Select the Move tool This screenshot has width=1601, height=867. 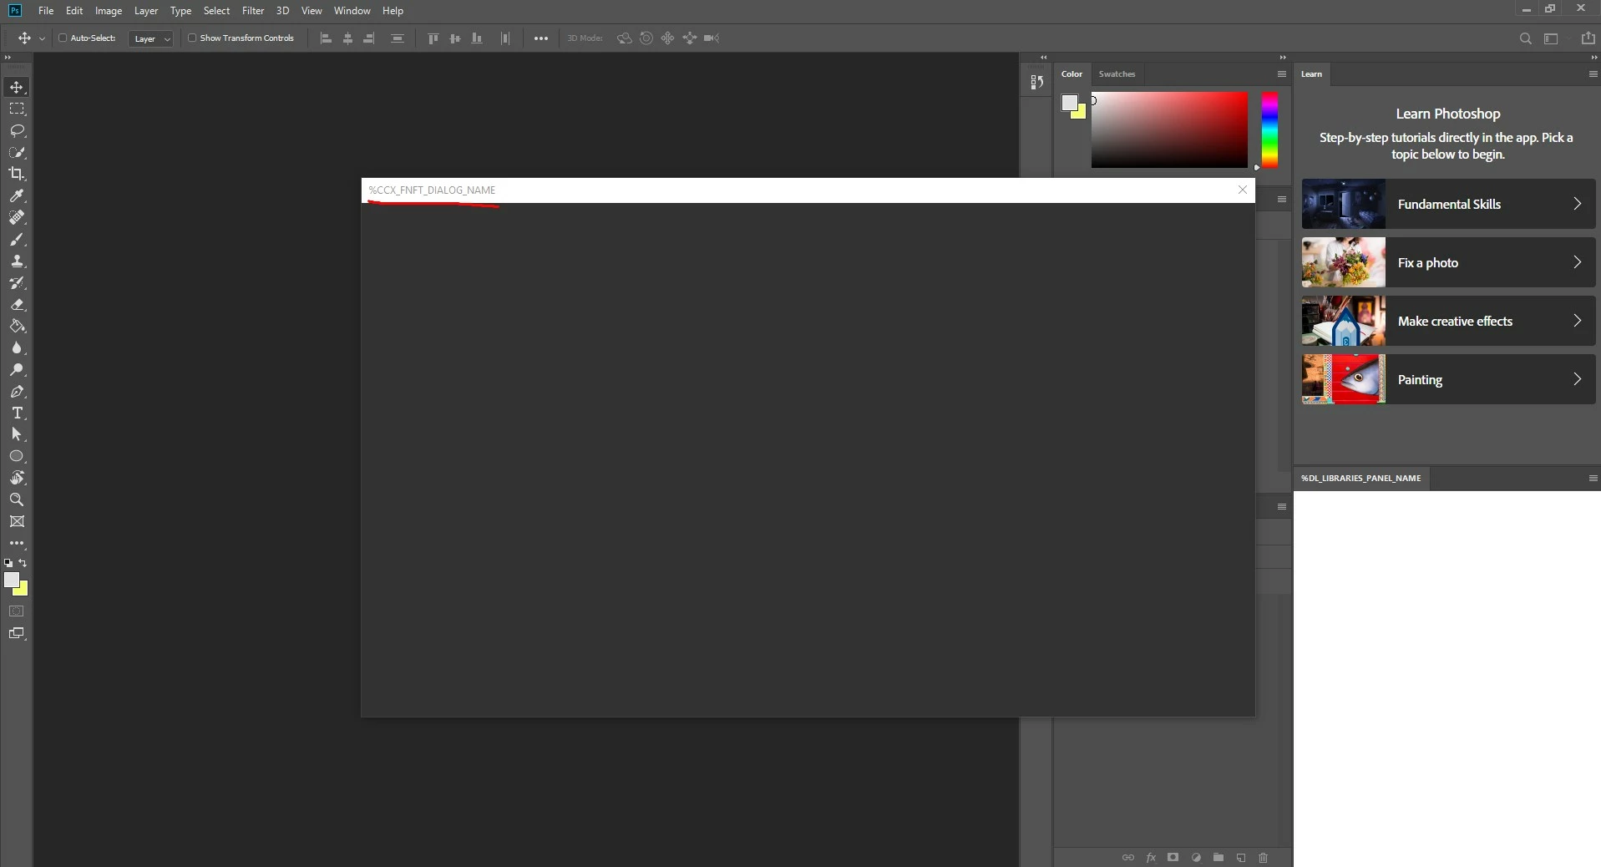click(17, 87)
